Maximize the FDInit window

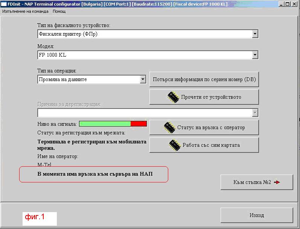click(288, 4)
